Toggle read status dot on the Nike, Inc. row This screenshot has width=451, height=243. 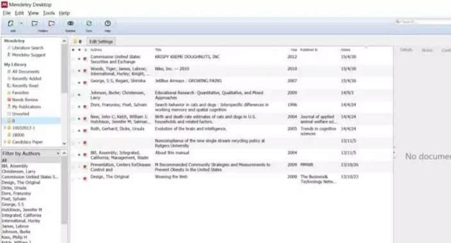click(x=79, y=71)
